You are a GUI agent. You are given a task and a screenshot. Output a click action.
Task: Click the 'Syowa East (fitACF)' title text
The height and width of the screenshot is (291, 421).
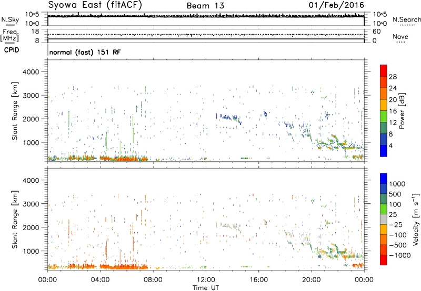point(95,5)
